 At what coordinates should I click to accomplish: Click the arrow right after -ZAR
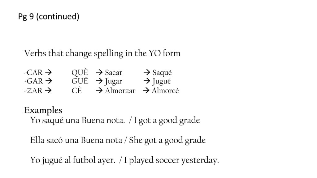click(48, 90)
